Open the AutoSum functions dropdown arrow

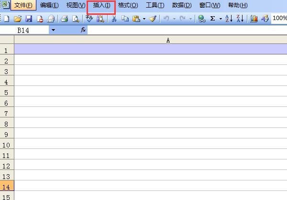pos(220,19)
